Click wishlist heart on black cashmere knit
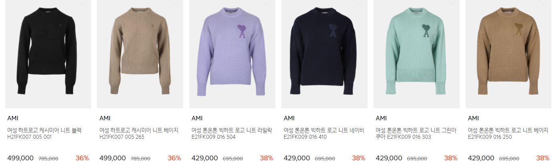553x168 pixels. (82, 2)
